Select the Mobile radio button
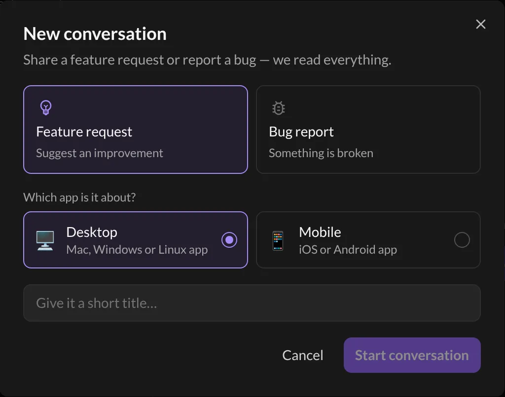This screenshot has height=397, width=505. (x=462, y=240)
